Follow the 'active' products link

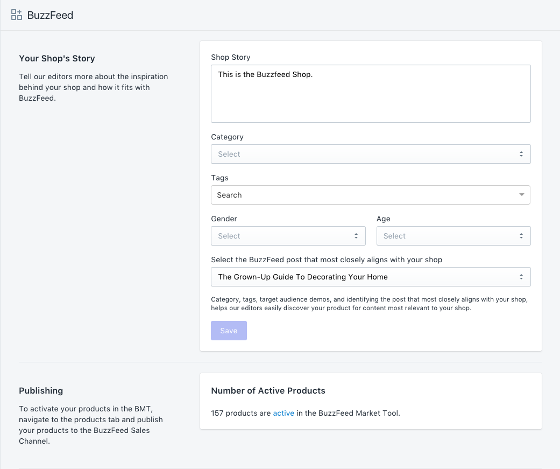283,413
